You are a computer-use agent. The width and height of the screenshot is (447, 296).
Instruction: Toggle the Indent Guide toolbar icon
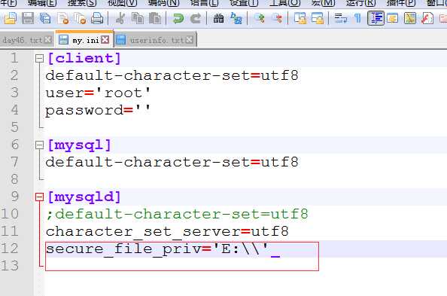coord(376,18)
